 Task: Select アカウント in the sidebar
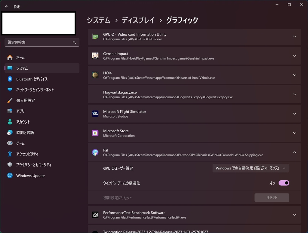42,122
